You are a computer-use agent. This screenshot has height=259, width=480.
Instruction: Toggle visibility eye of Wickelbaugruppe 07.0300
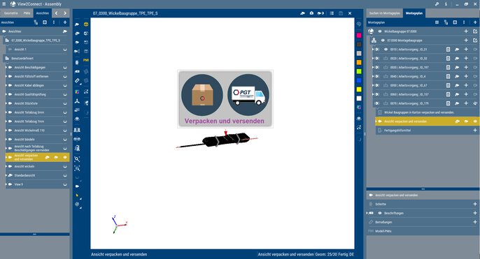coord(379,31)
